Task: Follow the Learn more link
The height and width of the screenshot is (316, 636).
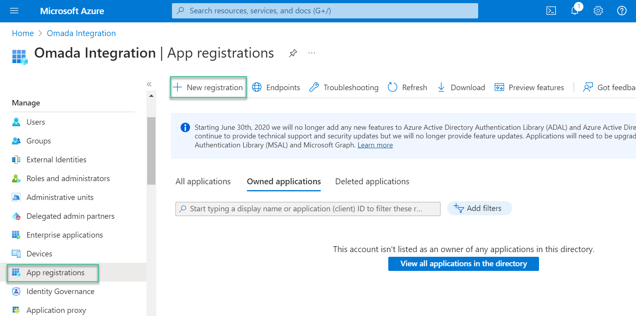Action: 375,145
